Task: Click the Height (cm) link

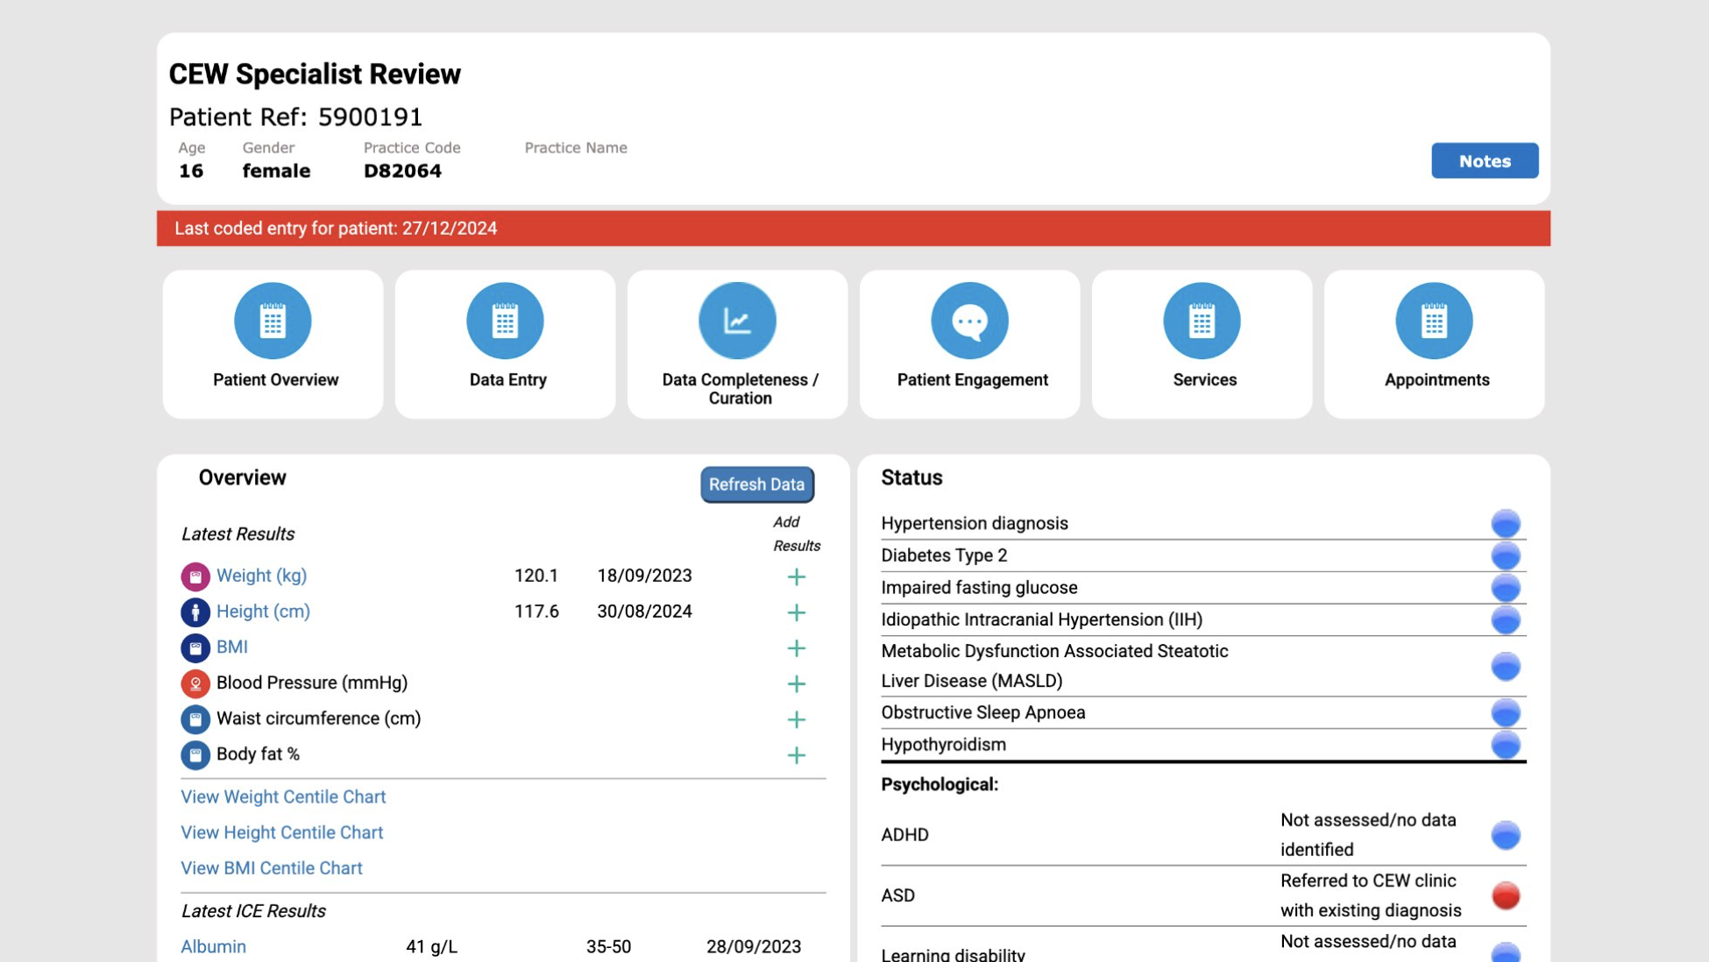Action: [x=263, y=612]
